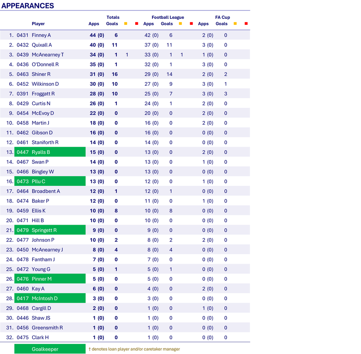This screenshot has height=354, width=361.
Task: Click the Player column header
Action: [38, 24]
